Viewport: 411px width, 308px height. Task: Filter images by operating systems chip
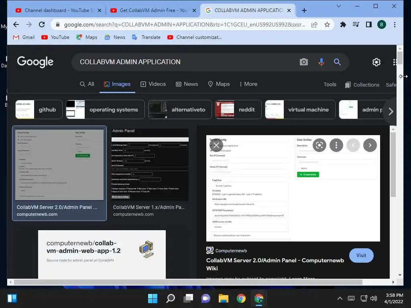click(105, 109)
